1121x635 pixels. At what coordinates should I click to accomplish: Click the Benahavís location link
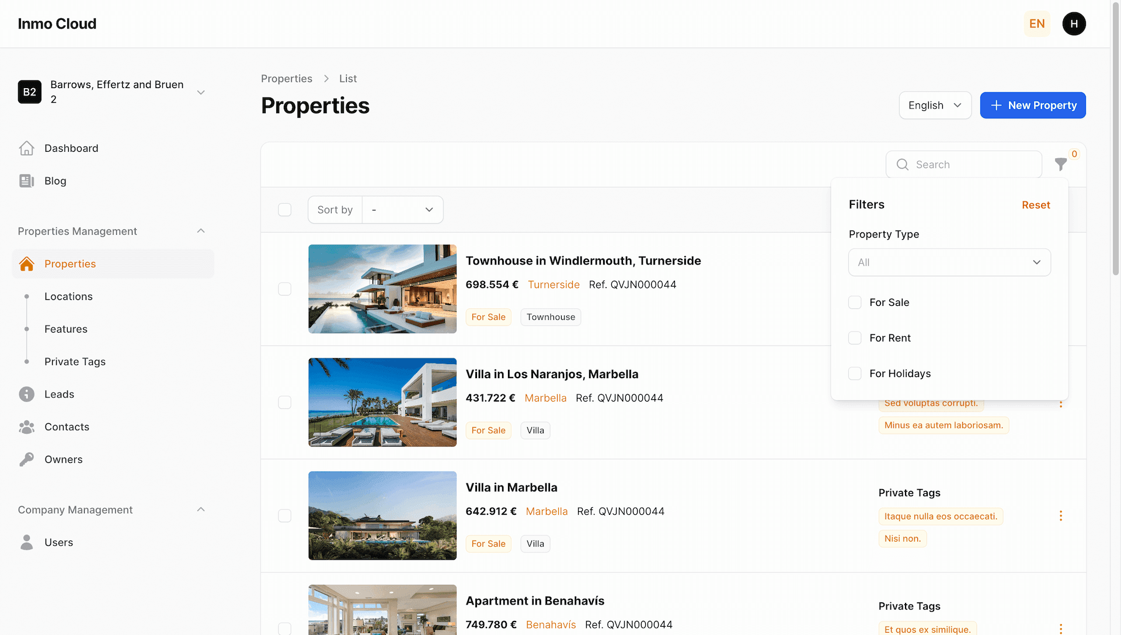point(551,624)
